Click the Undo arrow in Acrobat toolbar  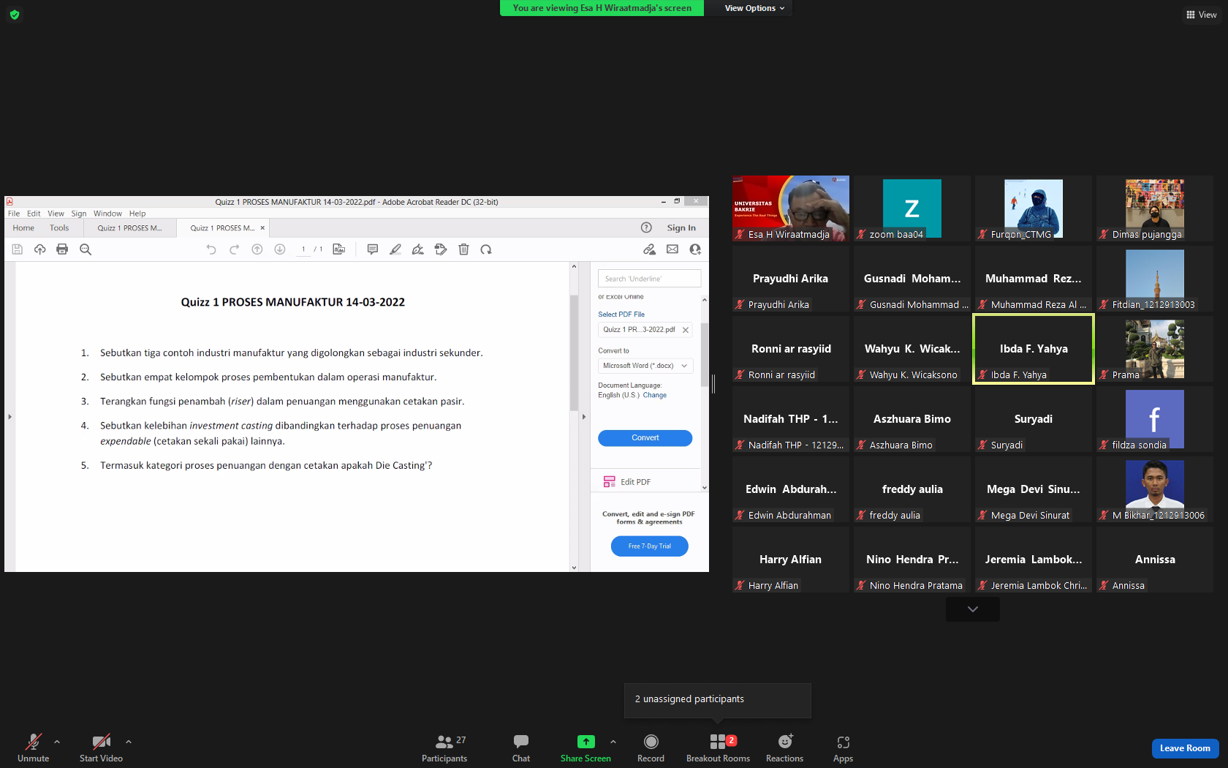[211, 249]
